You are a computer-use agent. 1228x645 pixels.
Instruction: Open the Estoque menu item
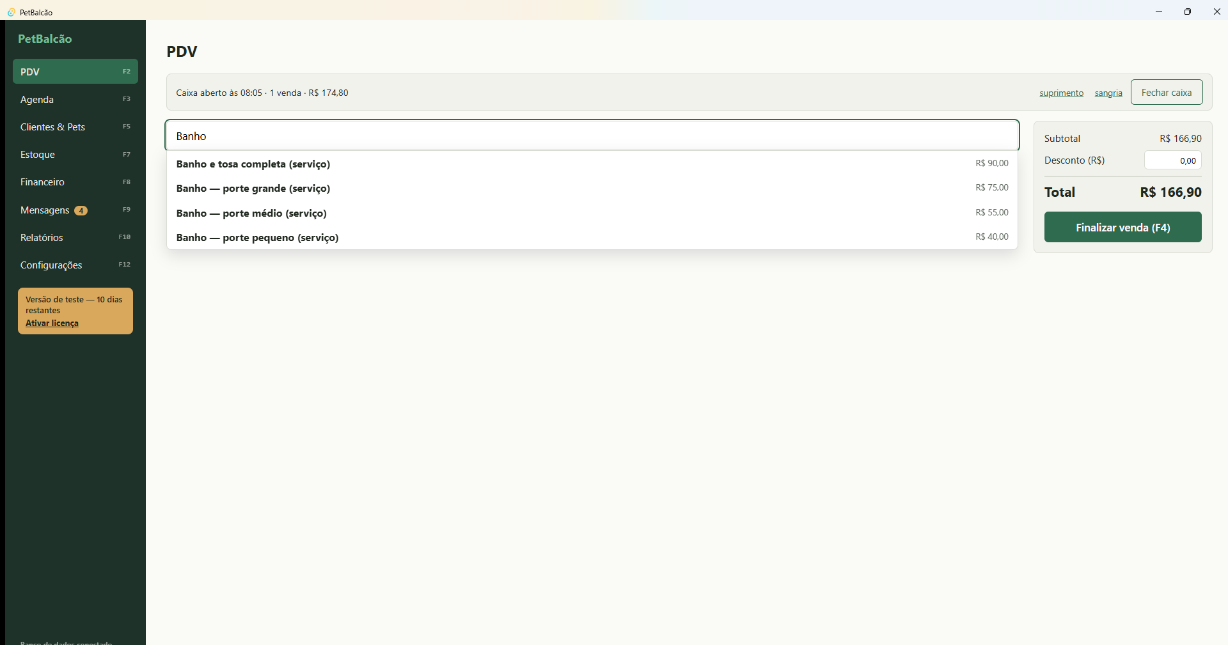tap(75, 154)
